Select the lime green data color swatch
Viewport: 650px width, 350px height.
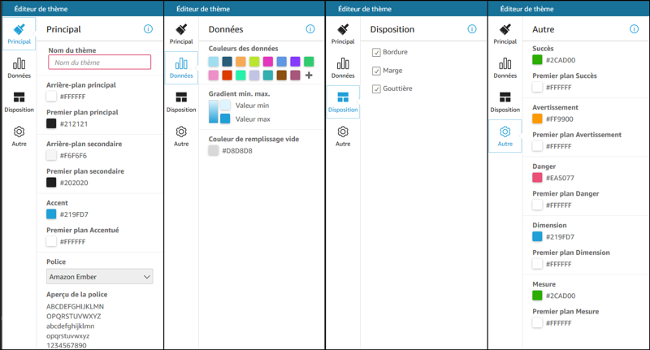click(254, 62)
